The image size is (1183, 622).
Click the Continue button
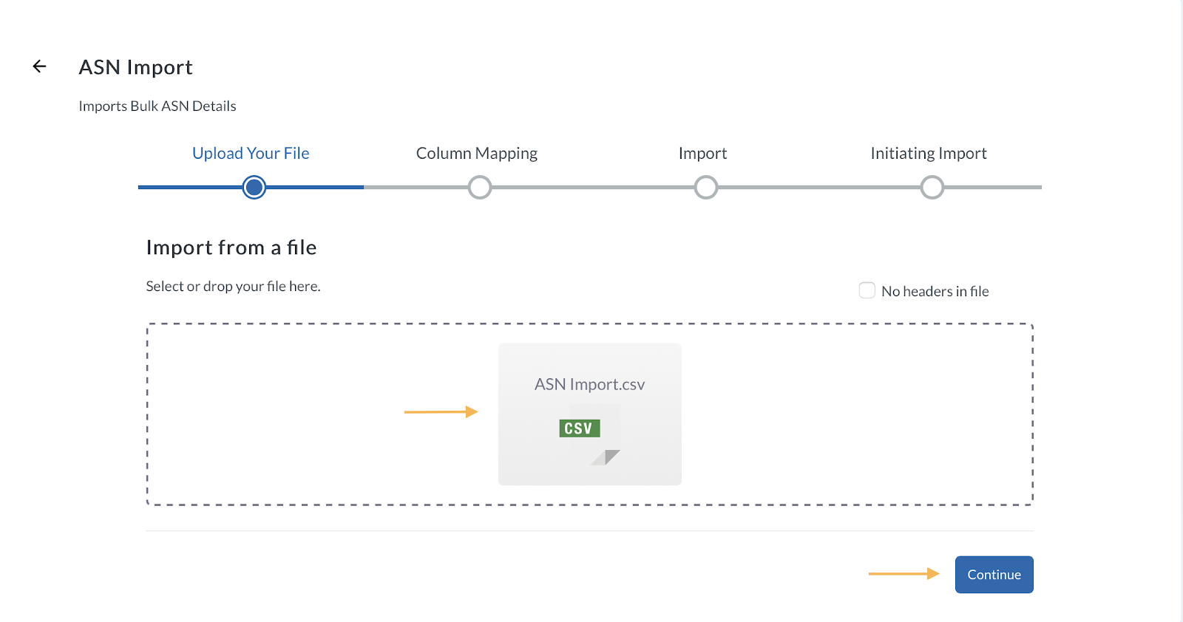point(994,574)
